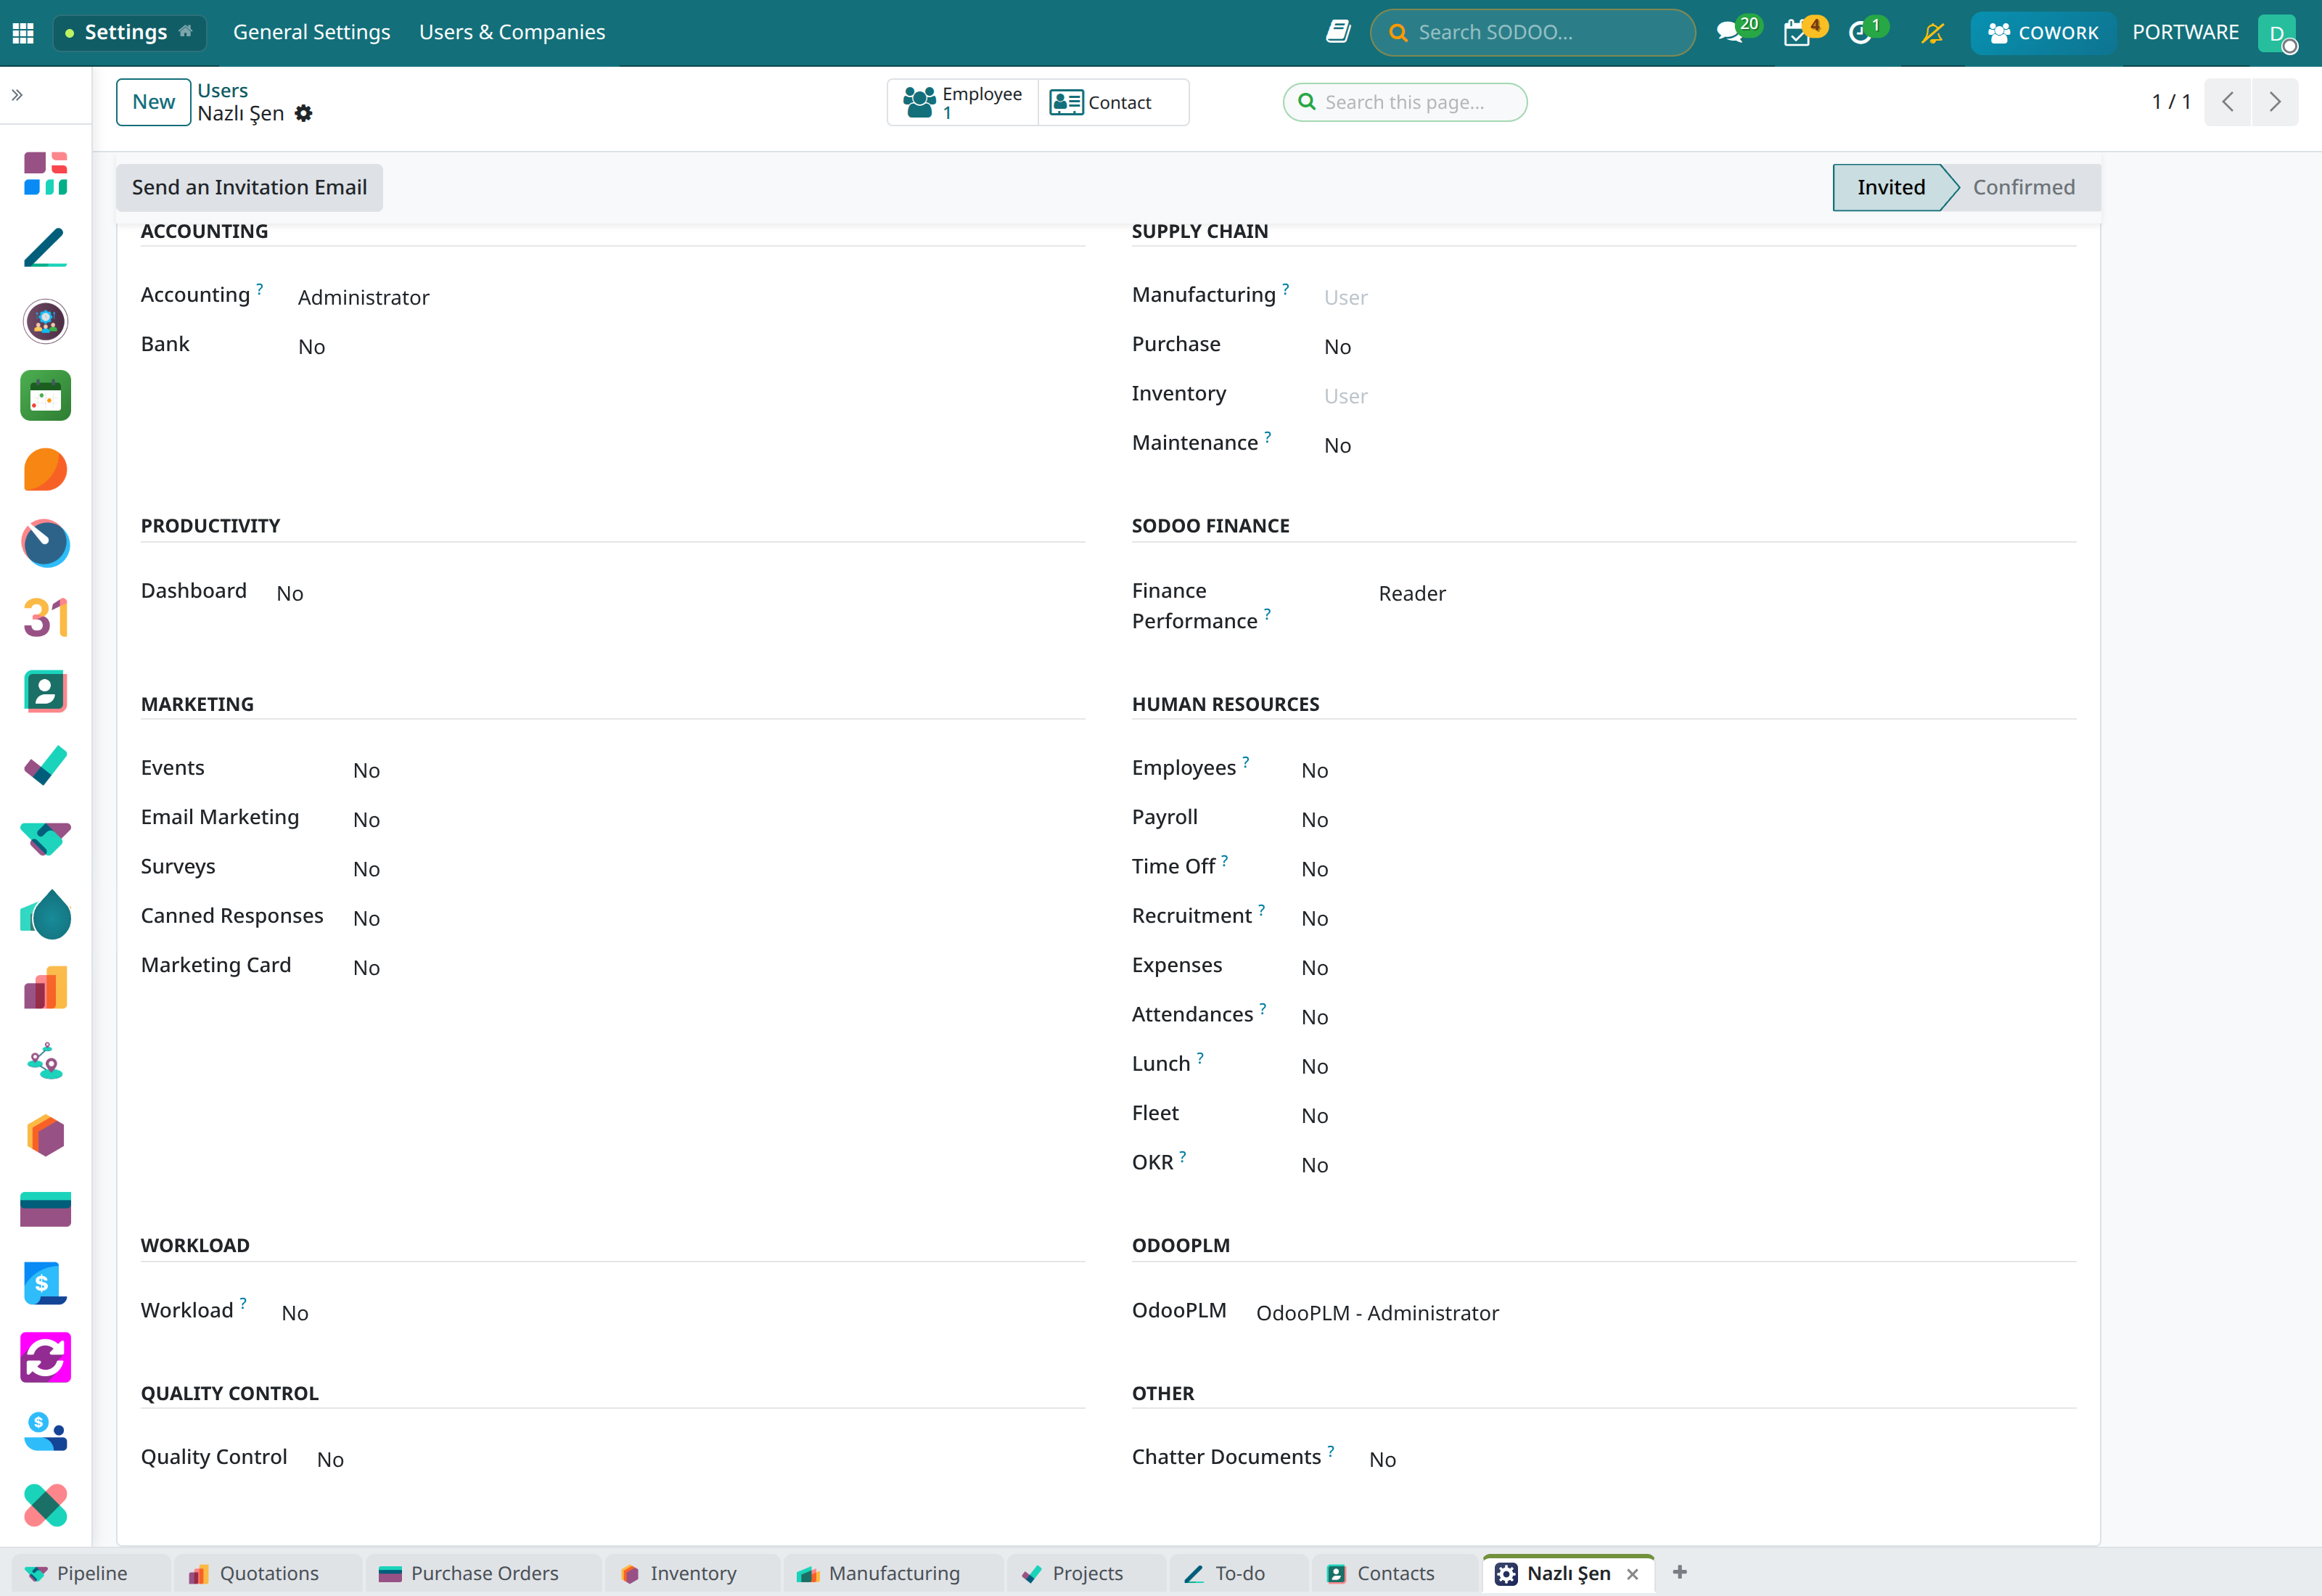The height and width of the screenshot is (1596, 2322).
Task: Expand the collapsed sidebar with the double chevron
Action: click(x=17, y=95)
